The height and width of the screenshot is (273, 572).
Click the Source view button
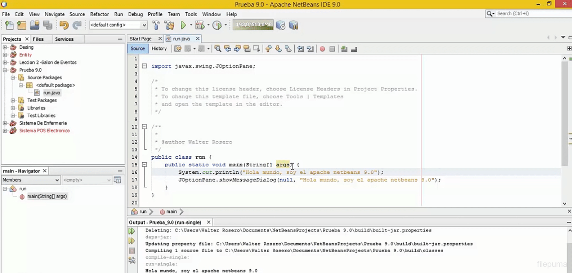138,48
